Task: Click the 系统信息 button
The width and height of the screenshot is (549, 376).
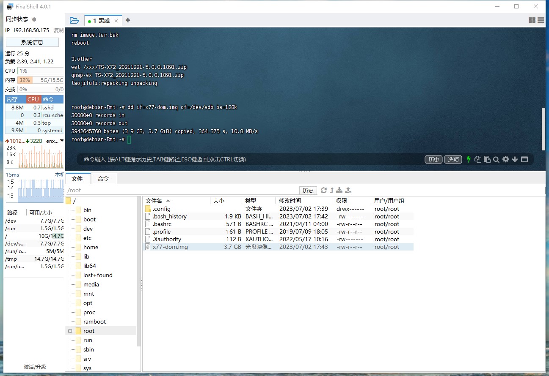Action: pyautogui.click(x=32, y=42)
